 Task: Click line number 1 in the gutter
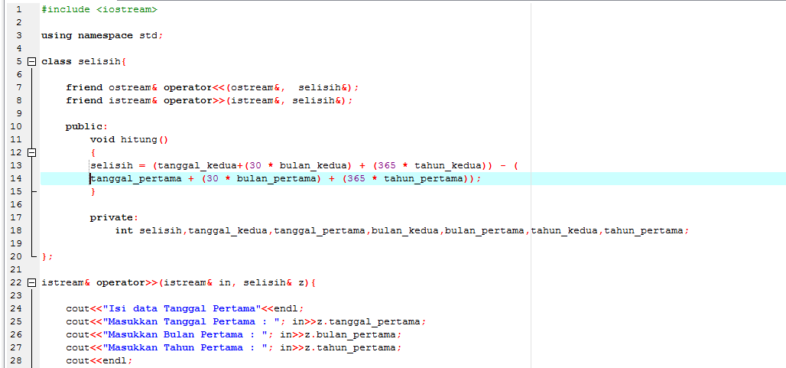(18, 9)
